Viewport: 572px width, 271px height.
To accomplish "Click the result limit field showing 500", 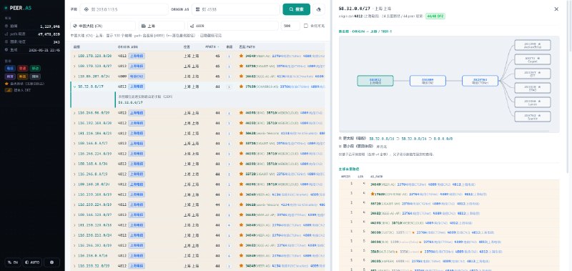I will (290, 26).
